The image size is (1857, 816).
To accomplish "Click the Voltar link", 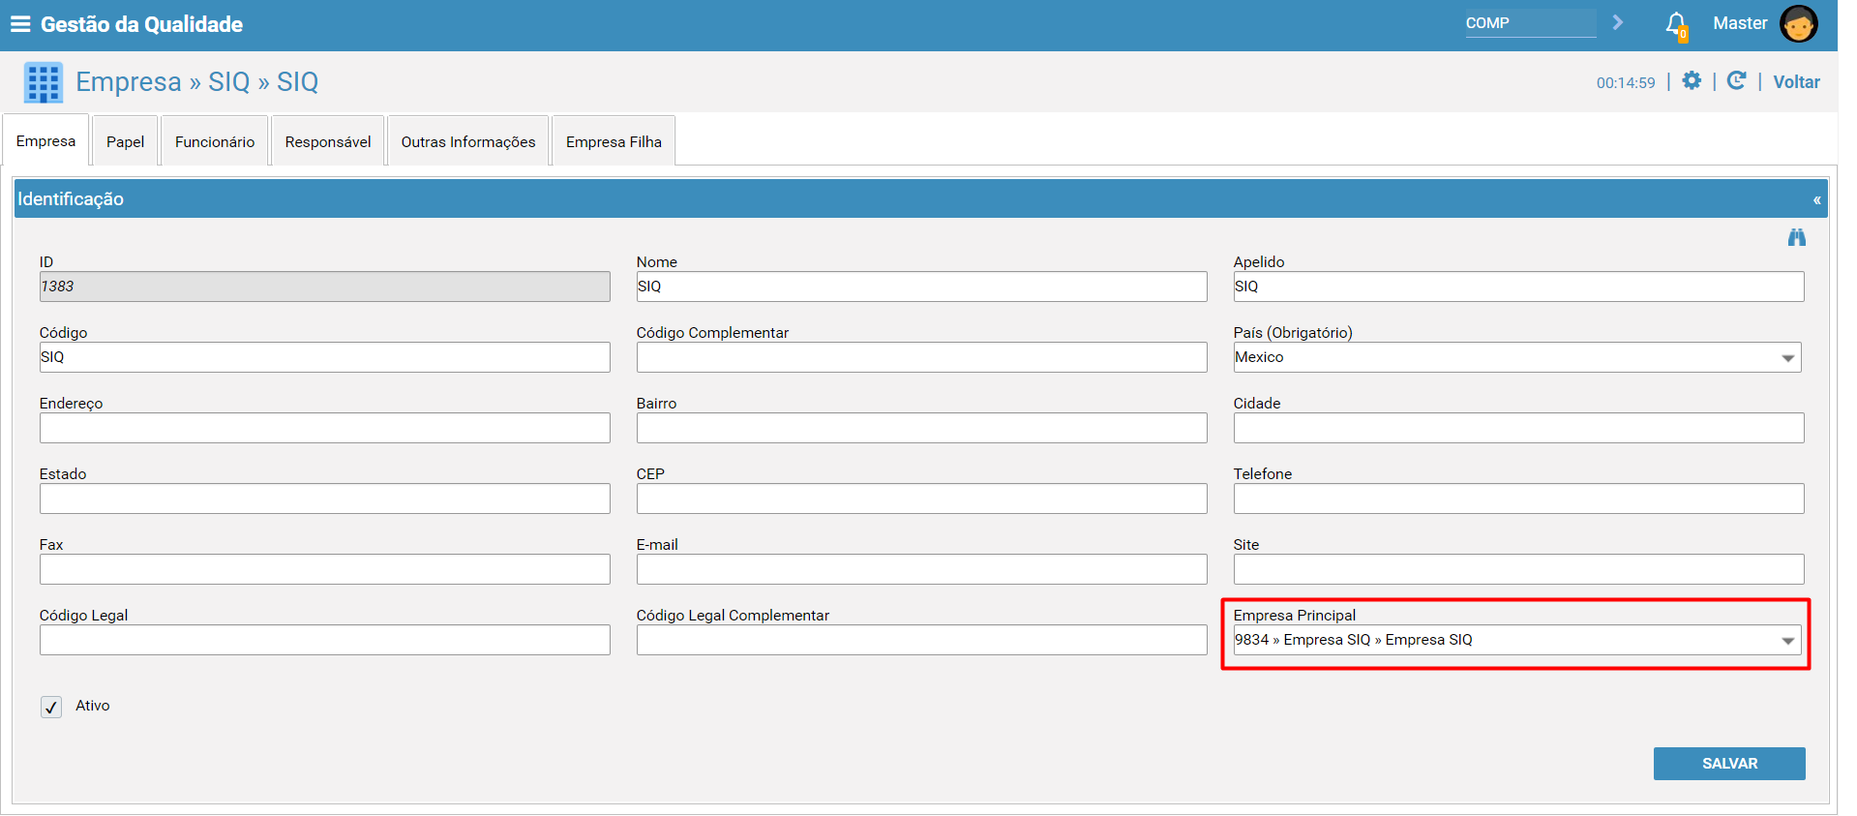I will coord(1796,82).
